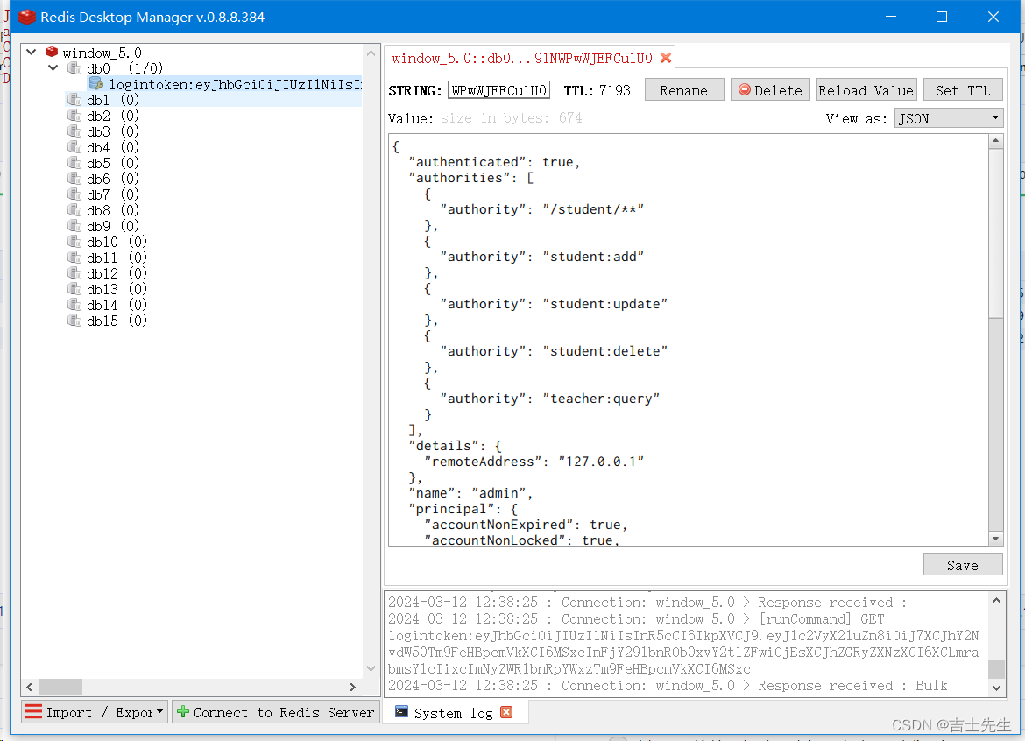Click the db4 database icon
The image size is (1025, 741).
[x=75, y=147]
